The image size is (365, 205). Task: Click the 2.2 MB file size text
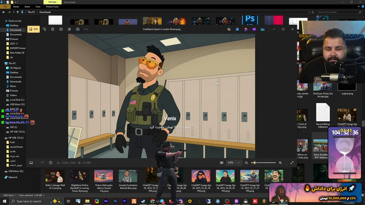point(86,163)
